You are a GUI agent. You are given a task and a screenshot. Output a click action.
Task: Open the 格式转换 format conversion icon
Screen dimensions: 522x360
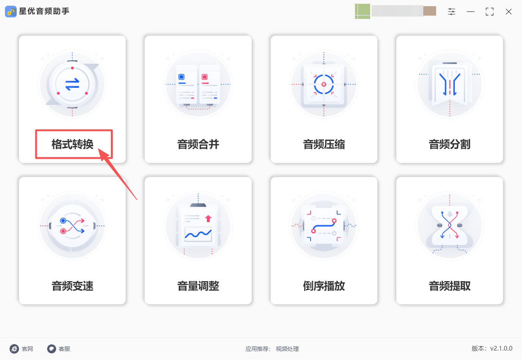[72, 84]
